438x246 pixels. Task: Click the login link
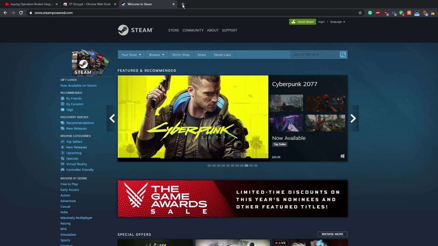321,22
